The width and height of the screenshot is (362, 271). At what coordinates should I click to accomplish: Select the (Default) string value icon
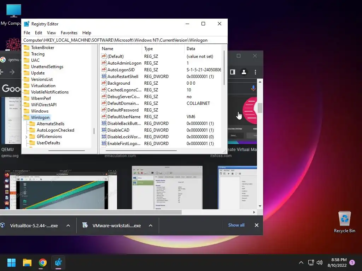(104, 56)
